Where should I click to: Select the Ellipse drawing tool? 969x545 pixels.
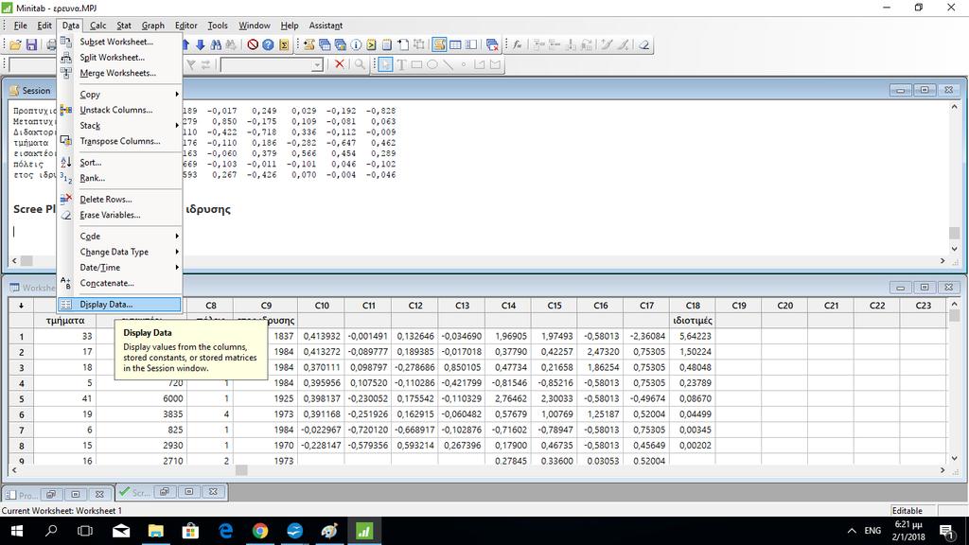point(432,64)
